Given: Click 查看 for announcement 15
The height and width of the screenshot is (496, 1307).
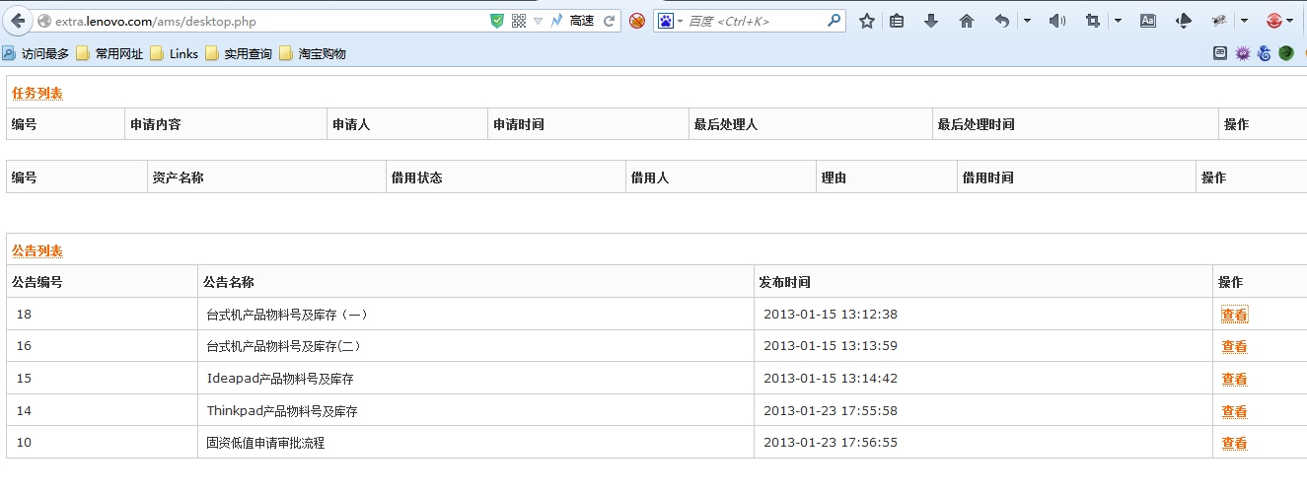Looking at the screenshot, I should [1234, 379].
